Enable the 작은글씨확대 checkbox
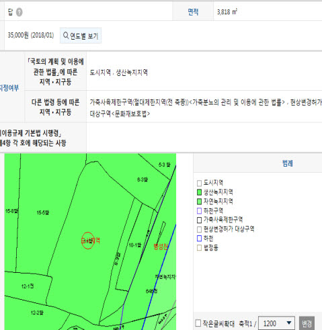Screen dimensions: 322x330 (x=198, y=323)
